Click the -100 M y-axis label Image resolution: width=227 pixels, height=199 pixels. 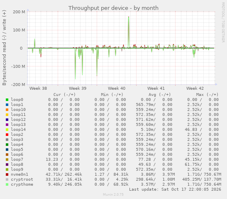(x=18, y=66)
